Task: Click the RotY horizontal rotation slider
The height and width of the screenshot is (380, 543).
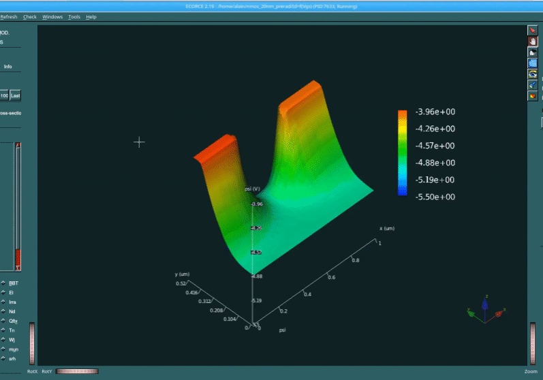Action: pos(77,372)
